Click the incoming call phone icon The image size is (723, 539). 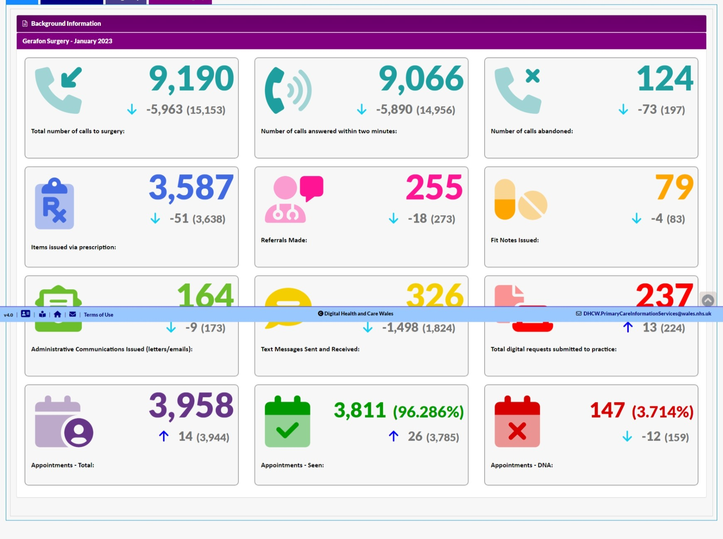click(x=59, y=90)
